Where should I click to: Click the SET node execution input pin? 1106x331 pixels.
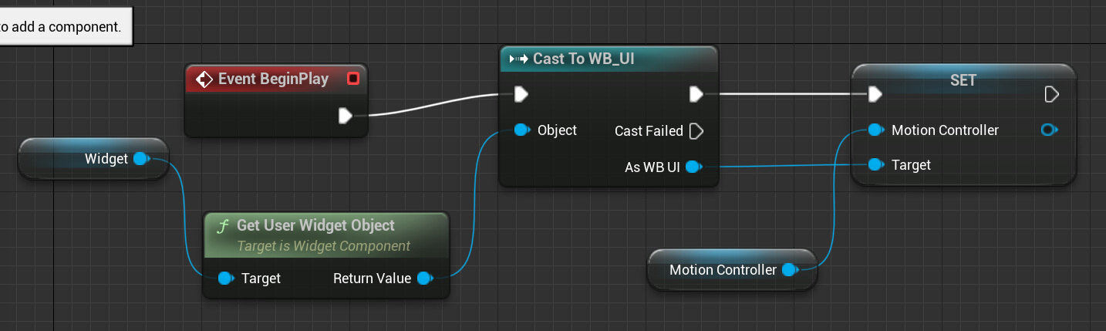pyautogui.click(x=875, y=94)
